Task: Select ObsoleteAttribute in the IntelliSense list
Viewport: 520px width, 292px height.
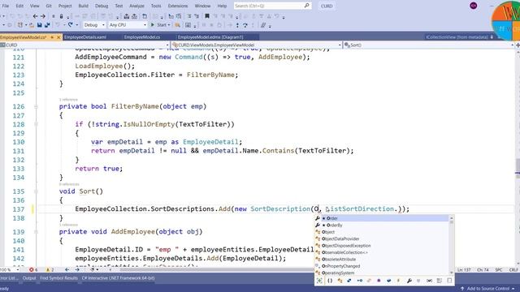Action: (x=381, y=260)
